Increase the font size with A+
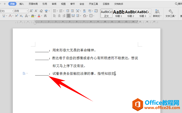The width and height of the screenshot is (182, 113). click(x=31, y=11)
